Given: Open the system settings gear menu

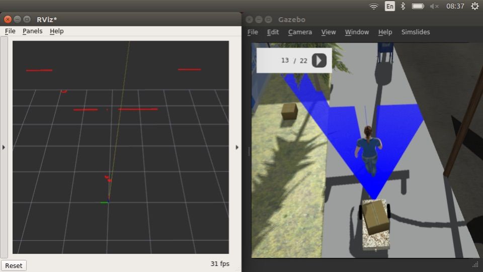Looking at the screenshot, I should pyautogui.click(x=475, y=6).
